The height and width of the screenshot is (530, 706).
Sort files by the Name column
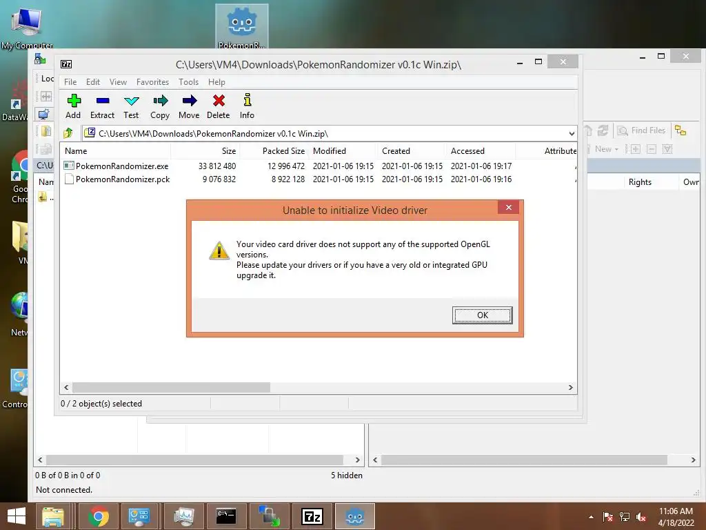116,151
